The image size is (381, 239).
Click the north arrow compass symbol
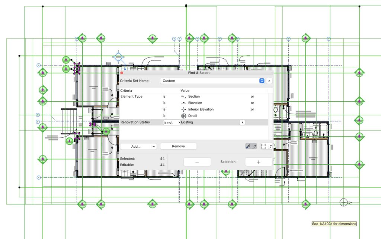coord(344,202)
